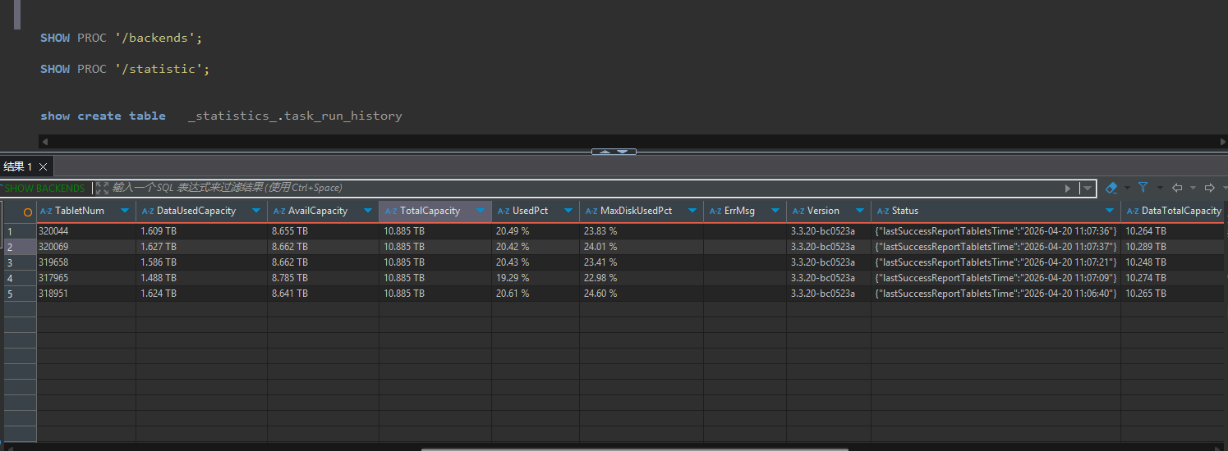Click the blue funnel filter icon
Screen dimensions: 1228x451
1143,188
